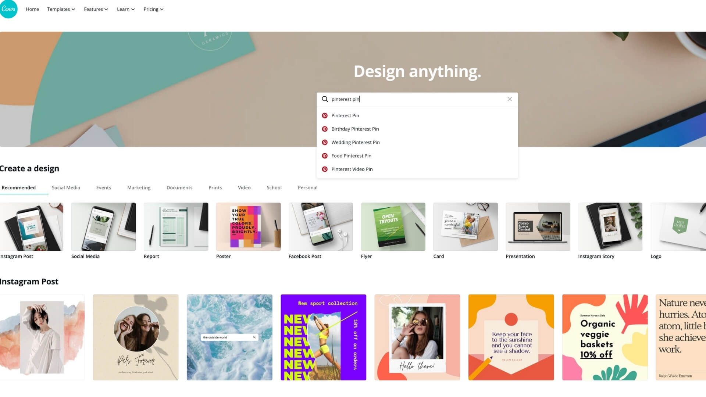Image resolution: width=706 pixels, height=397 pixels.
Task: Open the Flyer design thumbnail
Action: pos(393,227)
